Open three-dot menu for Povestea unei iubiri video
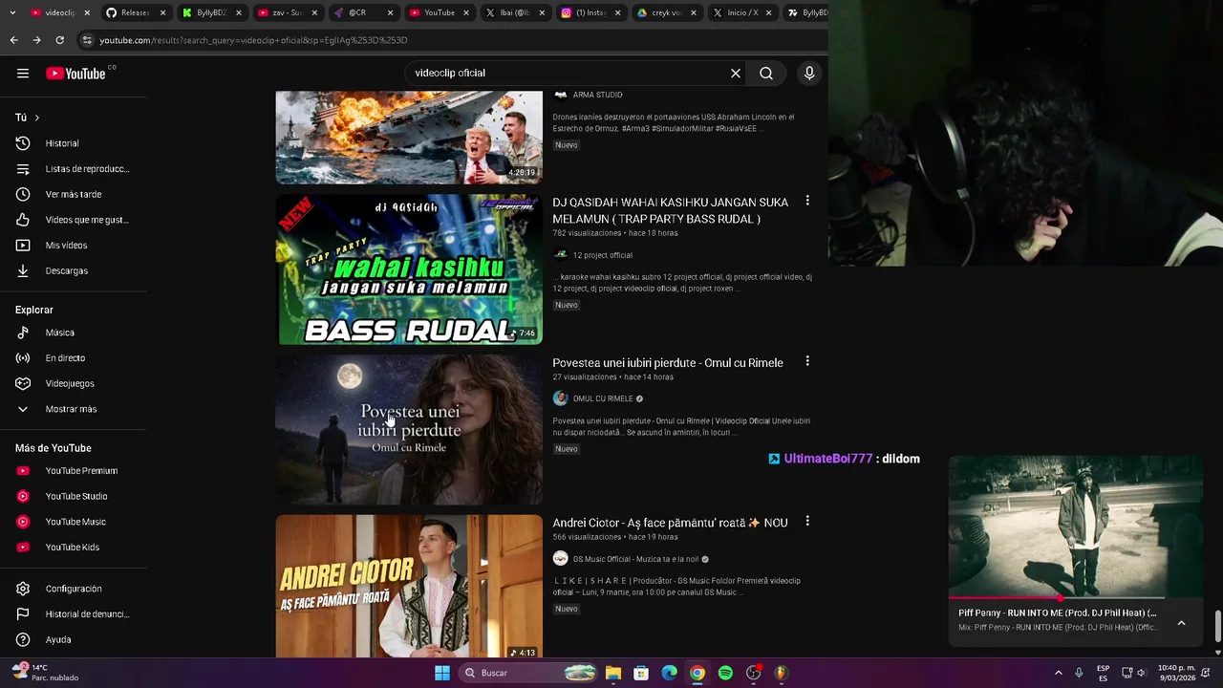1223x688 pixels. (807, 362)
